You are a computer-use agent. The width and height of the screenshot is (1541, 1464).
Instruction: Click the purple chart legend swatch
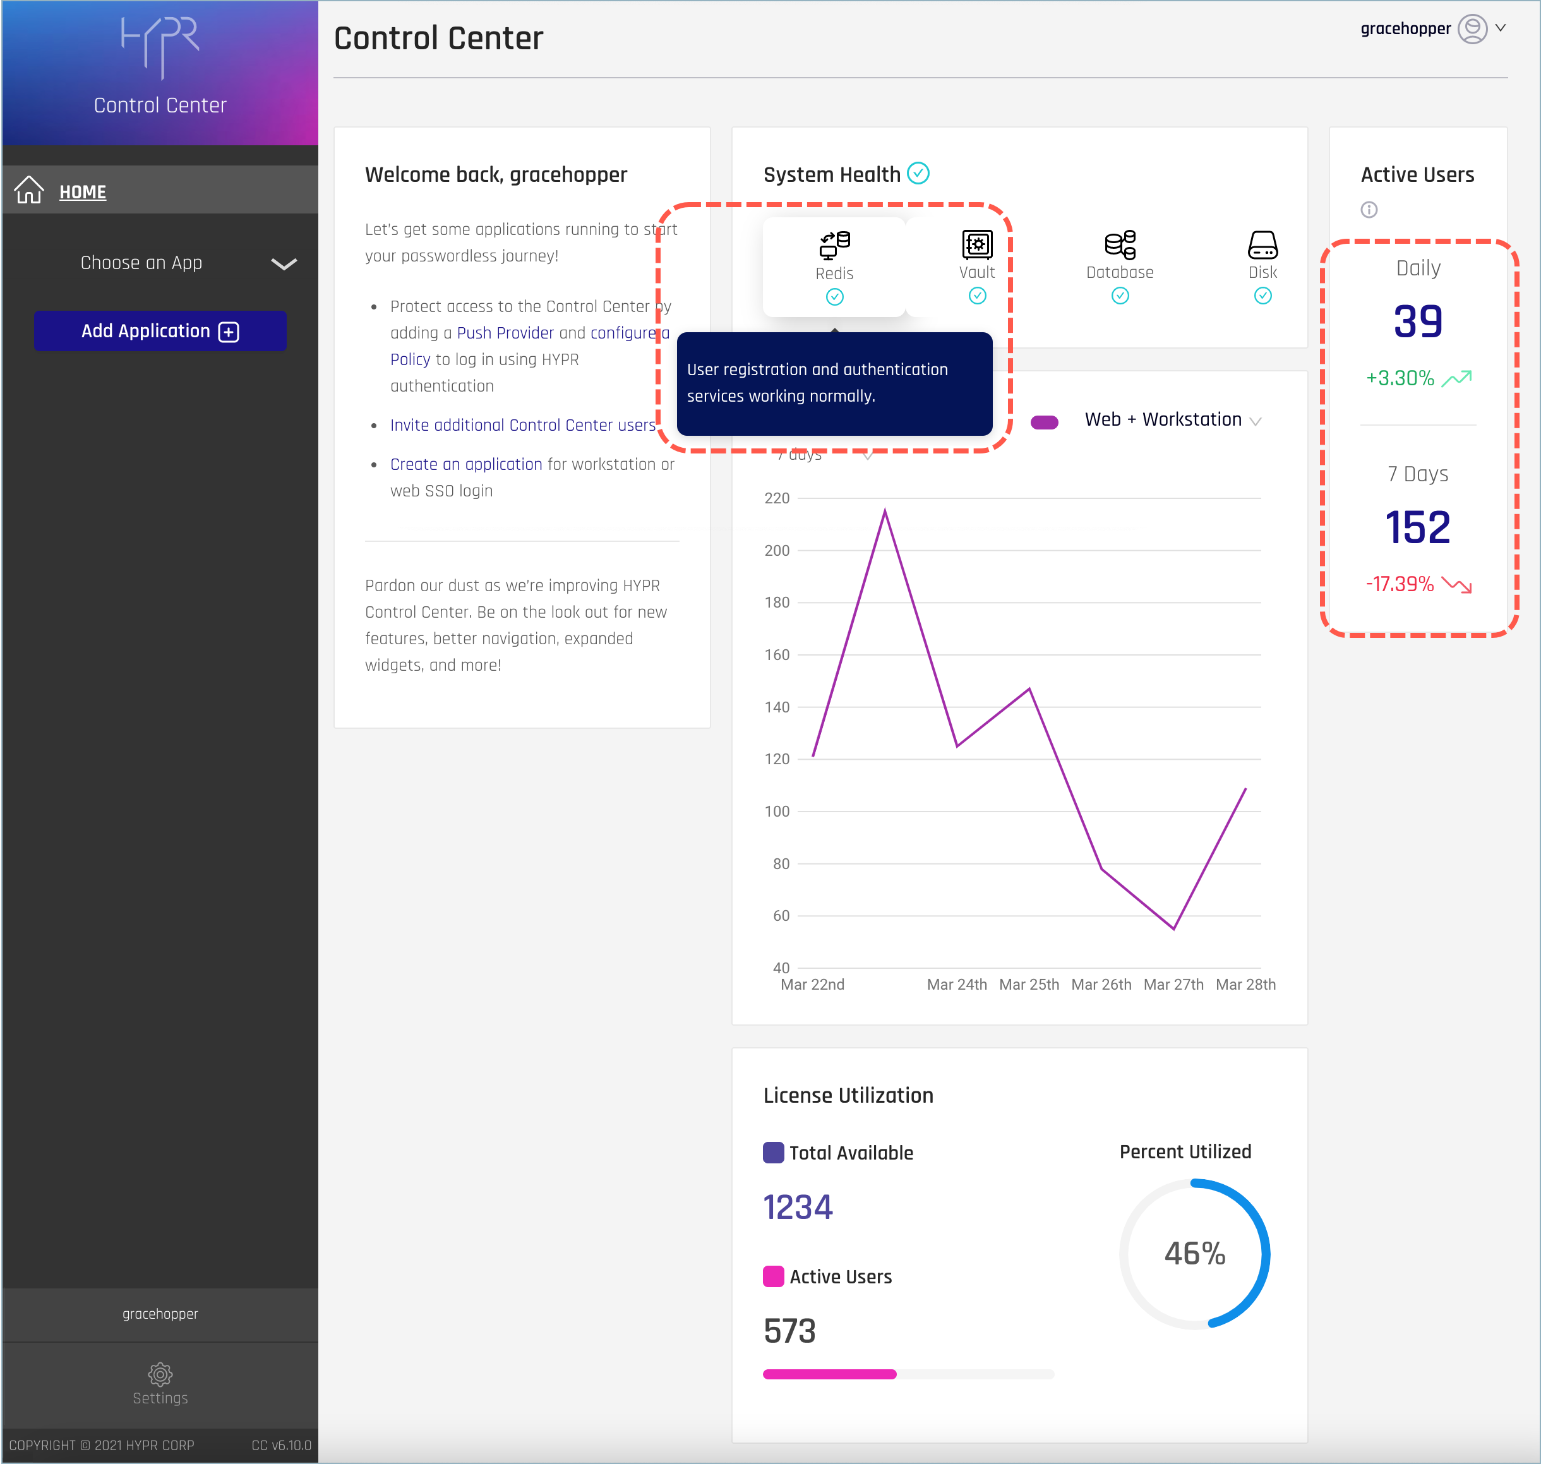click(x=1044, y=422)
